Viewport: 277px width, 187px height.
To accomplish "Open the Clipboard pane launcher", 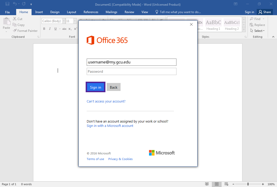I will (x=38, y=37).
